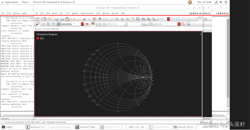Select the X-axis zoom icon
The height and width of the screenshot is (130, 250).
[143, 19]
